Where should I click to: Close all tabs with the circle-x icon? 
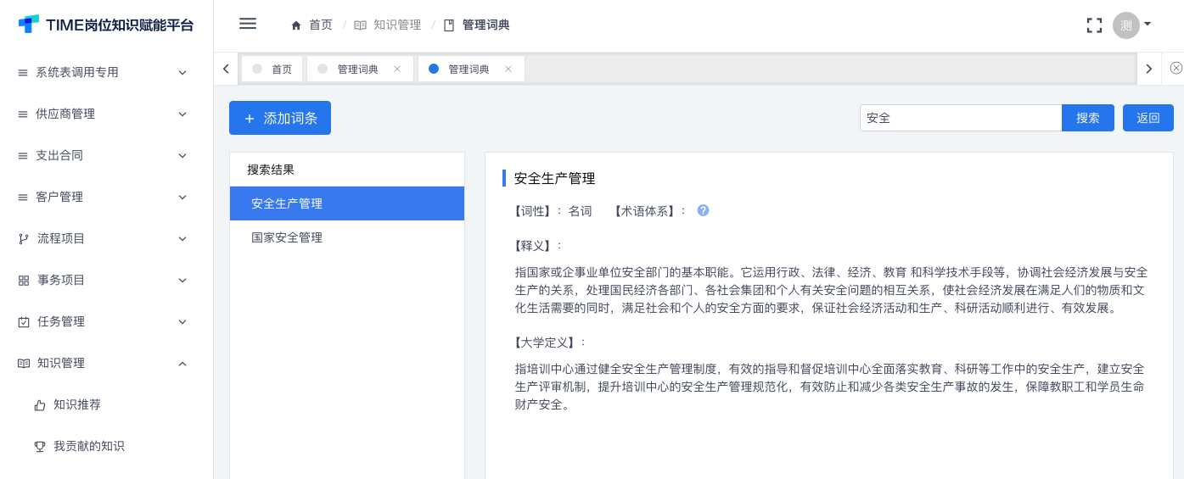click(1176, 69)
